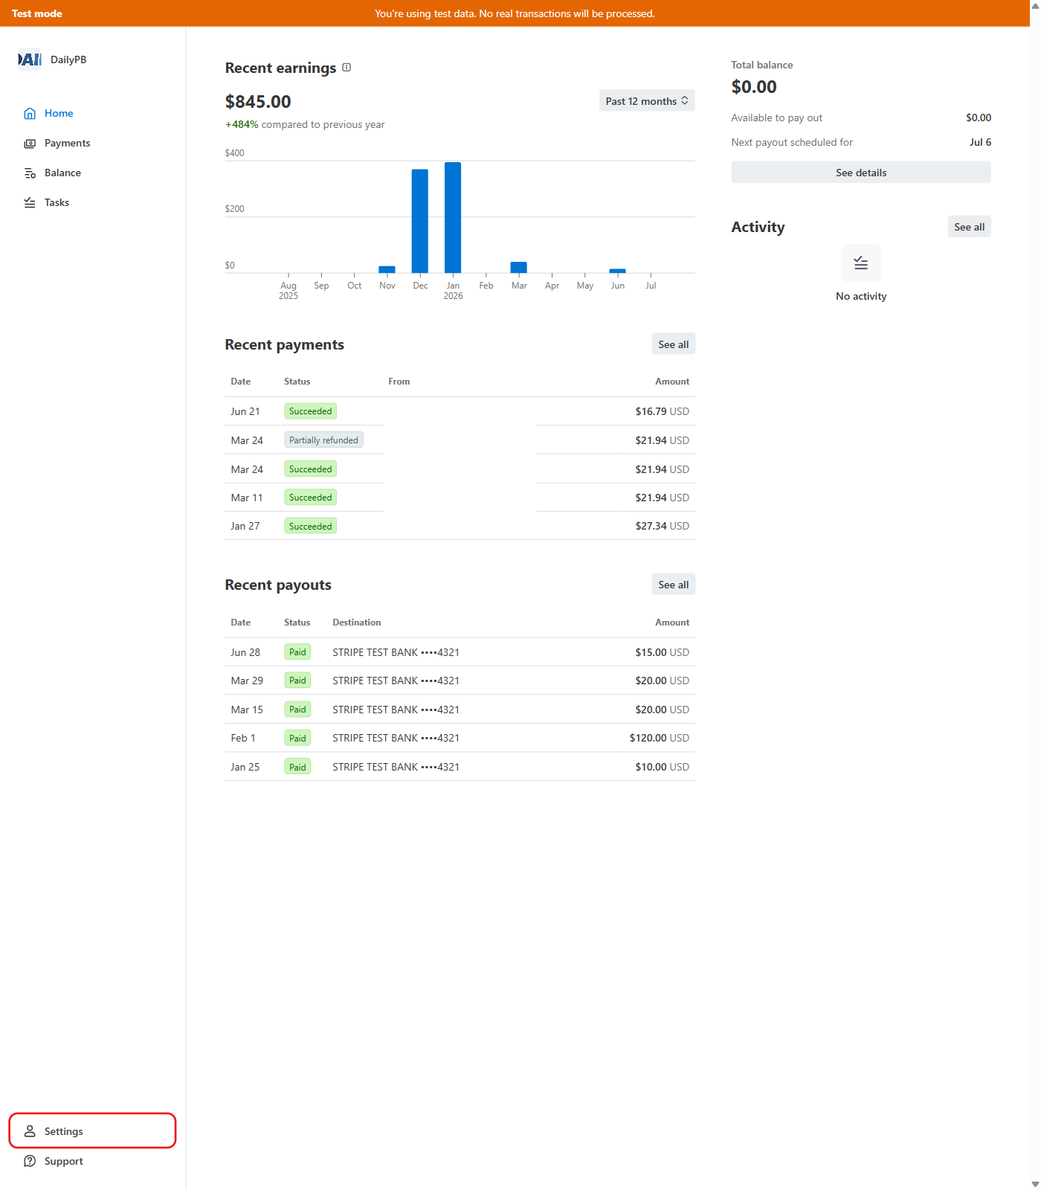The width and height of the screenshot is (1041, 1190).
Task: Select the Mar 11 payment row
Action: [460, 498]
